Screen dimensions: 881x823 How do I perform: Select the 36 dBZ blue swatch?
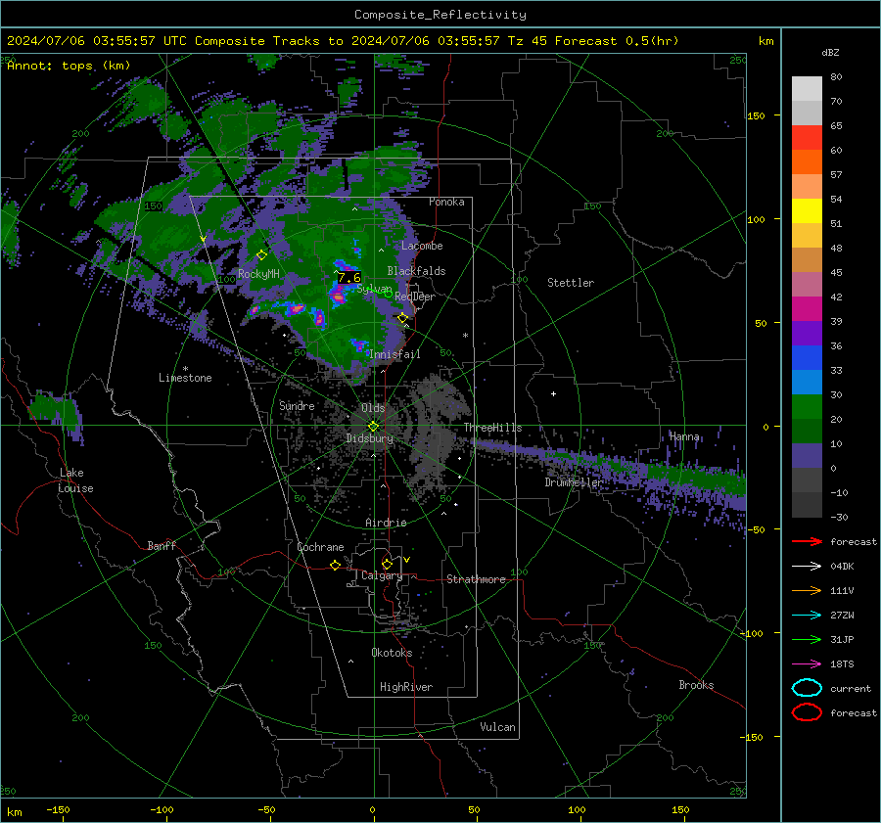[807, 358]
